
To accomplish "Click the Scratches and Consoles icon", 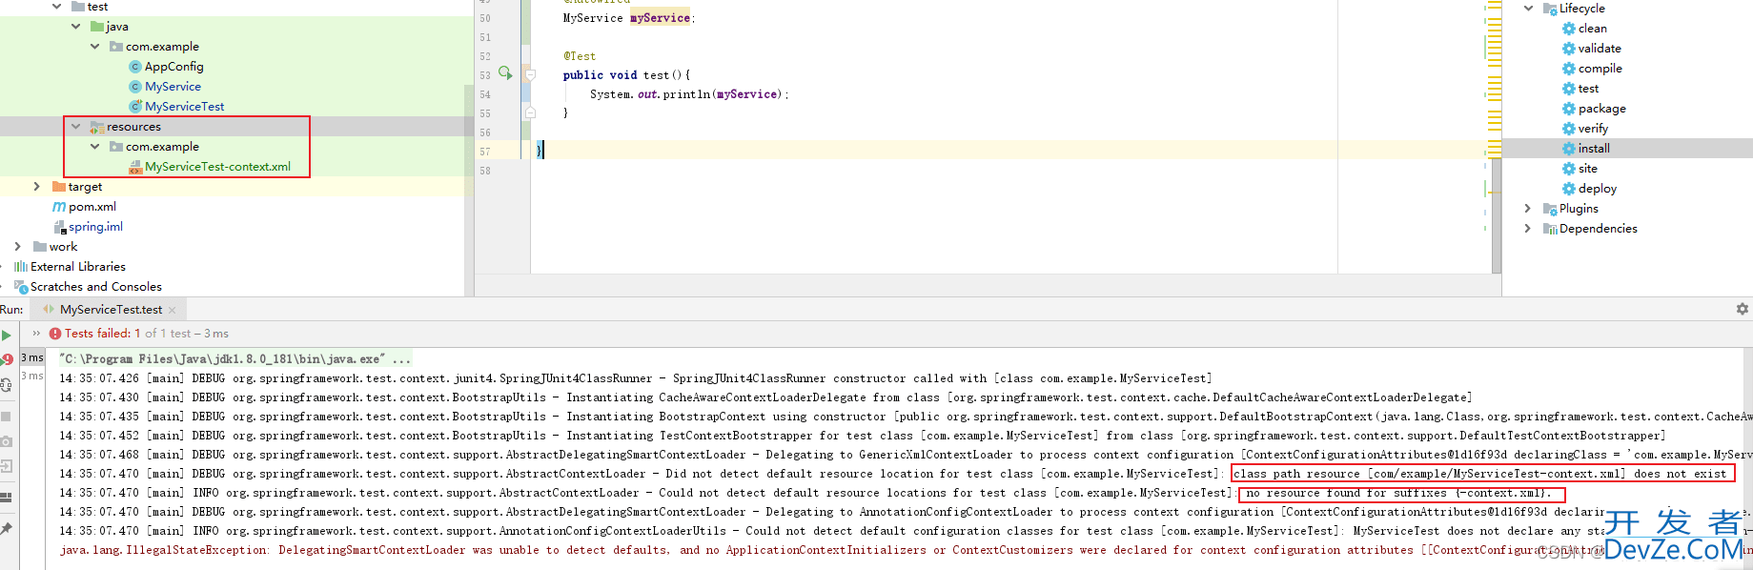I will pos(21,287).
